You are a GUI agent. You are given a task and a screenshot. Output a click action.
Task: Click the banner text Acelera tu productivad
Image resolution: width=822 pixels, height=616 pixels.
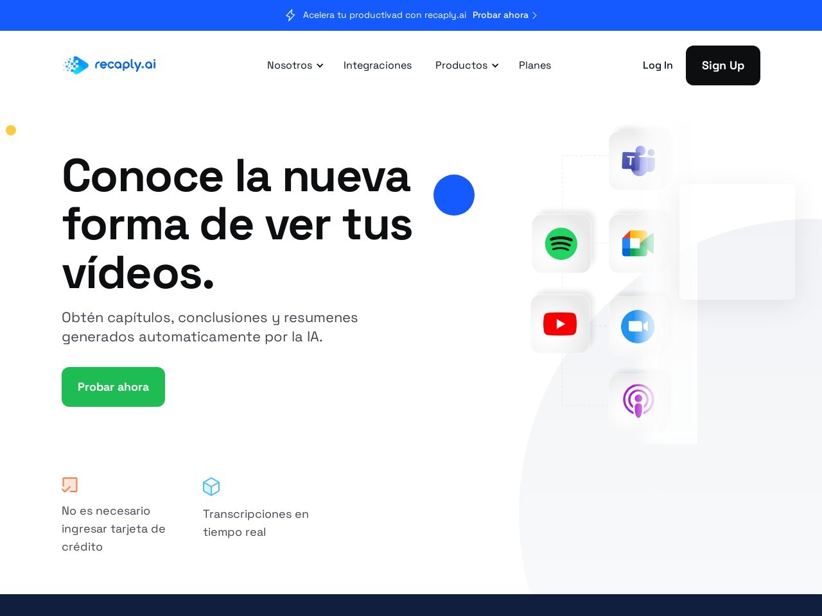click(385, 15)
